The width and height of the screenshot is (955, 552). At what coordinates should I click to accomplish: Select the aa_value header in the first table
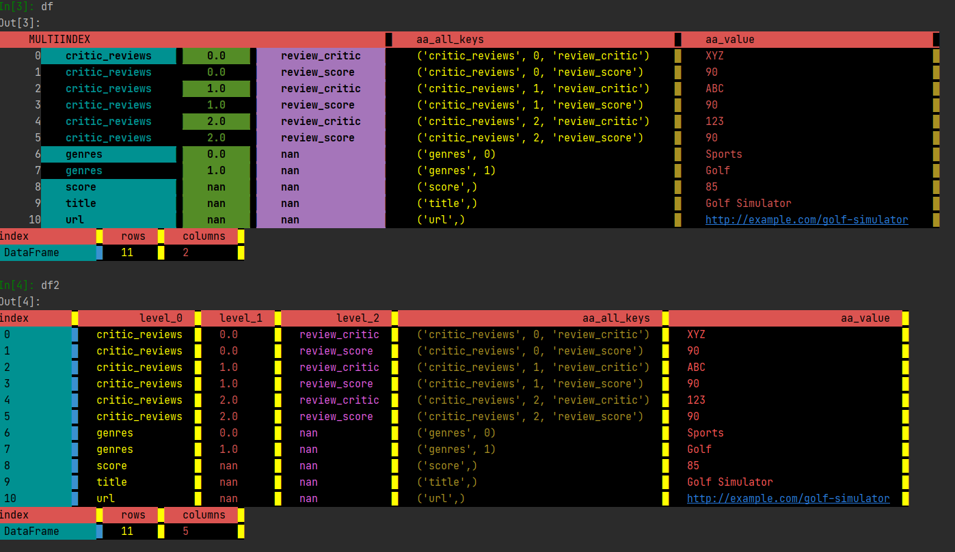pyautogui.click(x=729, y=39)
